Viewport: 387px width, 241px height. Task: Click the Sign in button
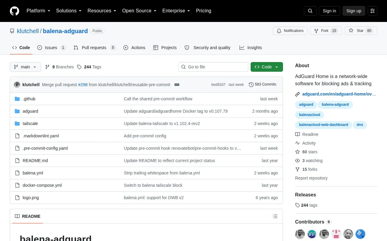329,11
